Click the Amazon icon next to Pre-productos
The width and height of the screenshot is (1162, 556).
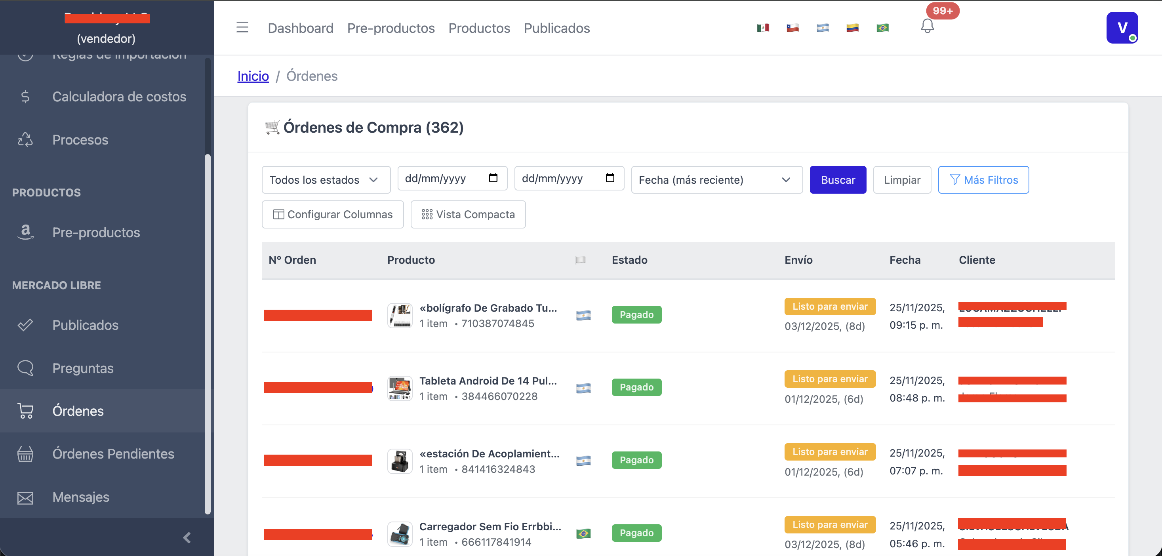pyautogui.click(x=25, y=232)
